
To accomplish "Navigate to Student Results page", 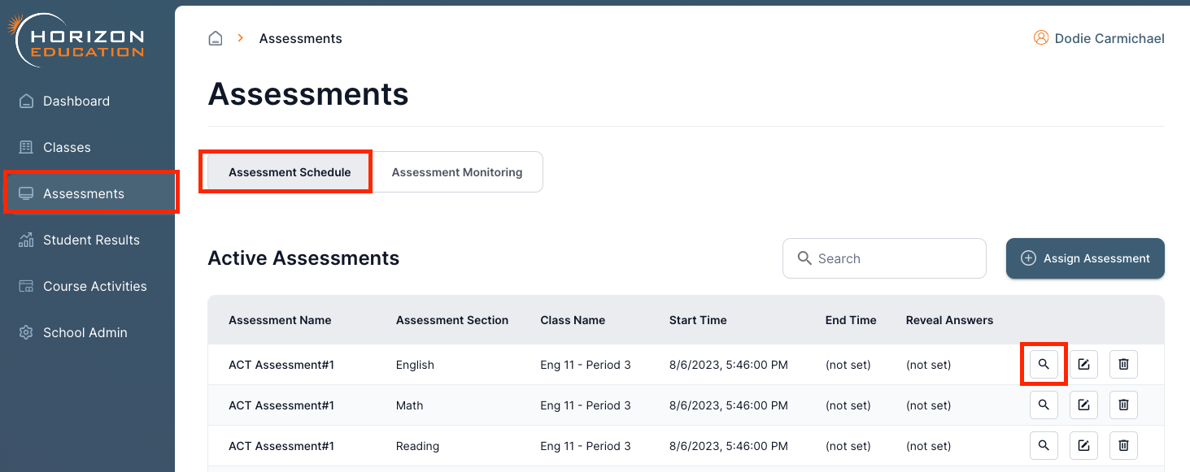I will 91,240.
